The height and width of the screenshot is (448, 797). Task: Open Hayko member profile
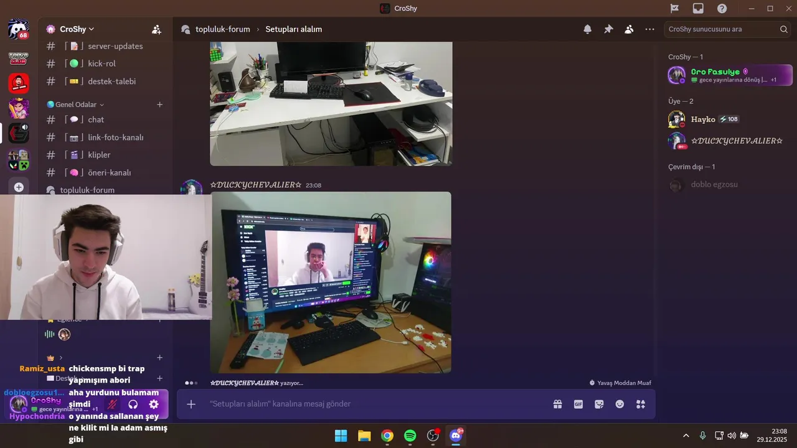(729, 119)
